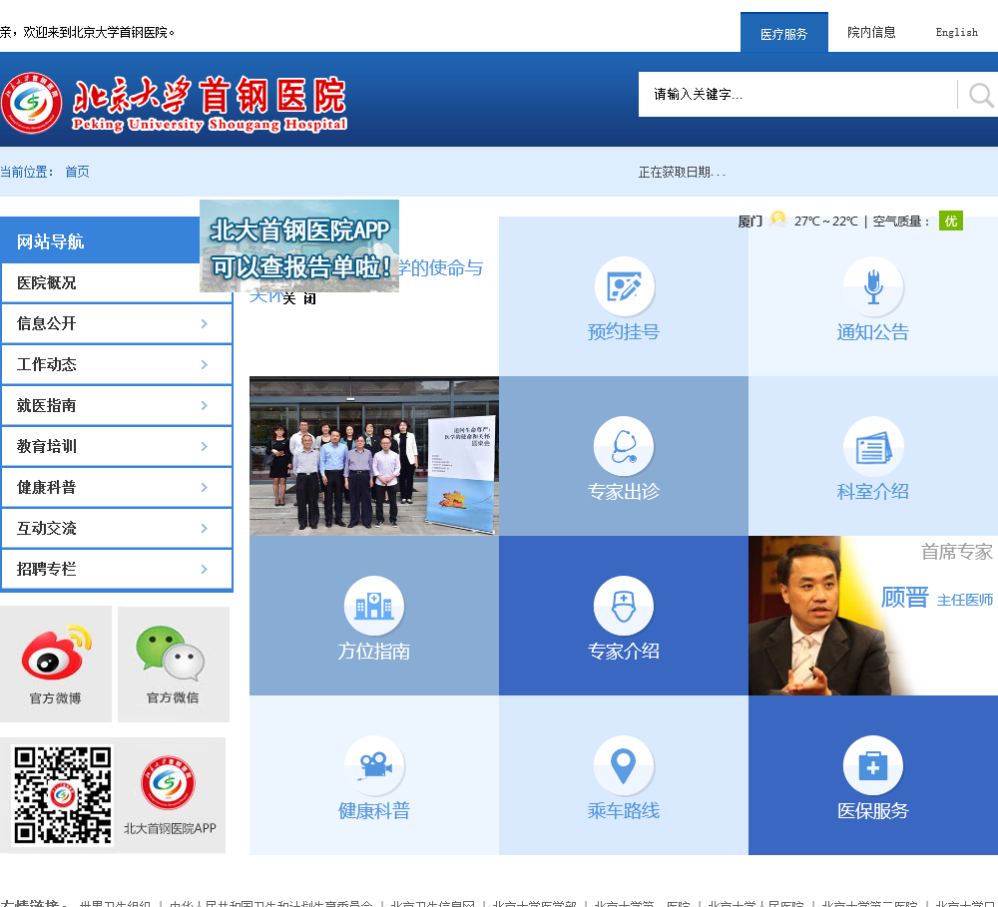The height and width of the screenshot is (907, 998).
Task: Click the 首页 breadcrumb link
Action: click(77, 172)
